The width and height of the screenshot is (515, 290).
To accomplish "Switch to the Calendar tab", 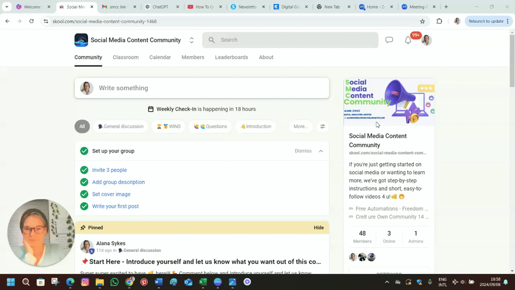I will tap(160, 57).
